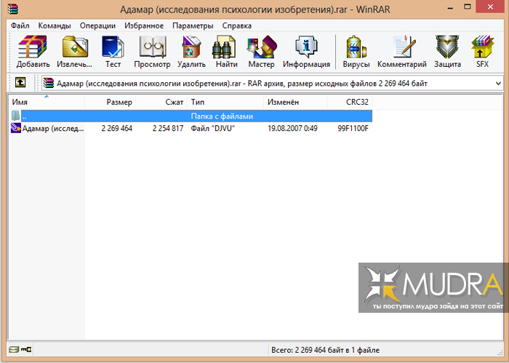Go up one level arrow button
Viewport: 509px width, 363px height.
[x=20, y=82]
